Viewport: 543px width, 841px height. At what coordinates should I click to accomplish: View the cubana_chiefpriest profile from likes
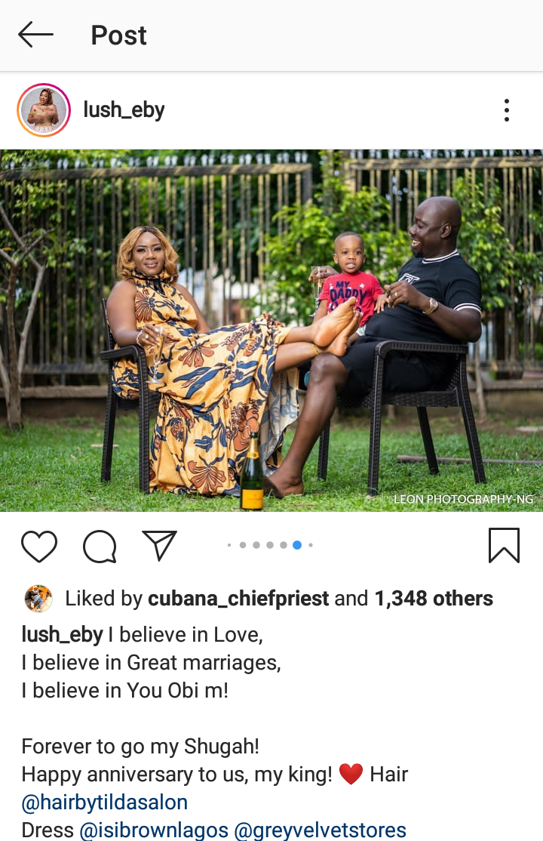[238, 599]
